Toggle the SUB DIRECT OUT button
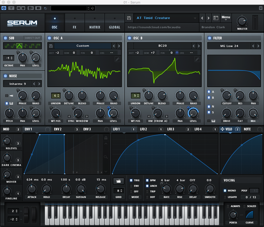The height and width of the screenshot is (227, 264). pyautogui.click(x=32, y=38)
